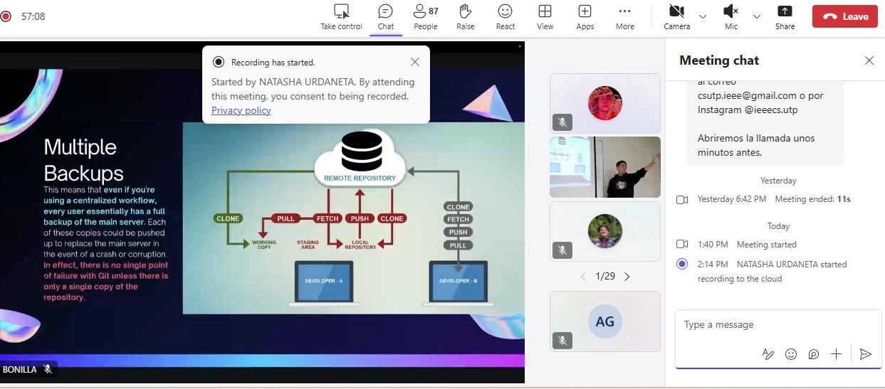885x389 pixels.
Task: Leave the meeting
Action: click(844, 16)
